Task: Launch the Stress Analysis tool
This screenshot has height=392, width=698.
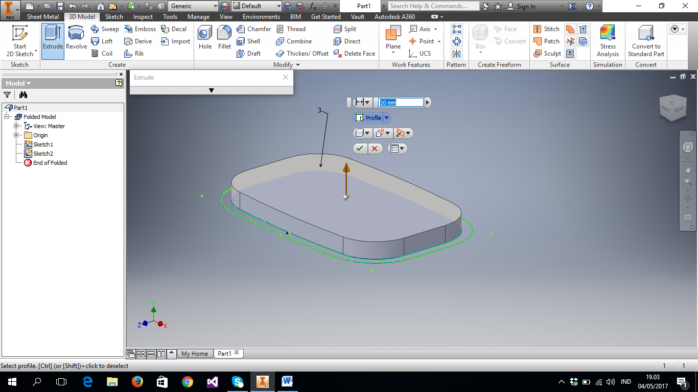Action: point(608,41)
